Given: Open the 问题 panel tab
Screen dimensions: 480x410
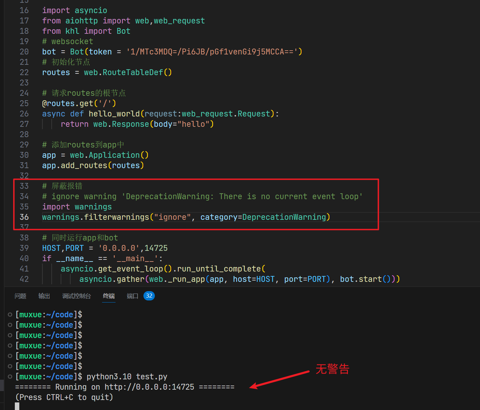Looking at the screenshot, I should click(20, 296).
